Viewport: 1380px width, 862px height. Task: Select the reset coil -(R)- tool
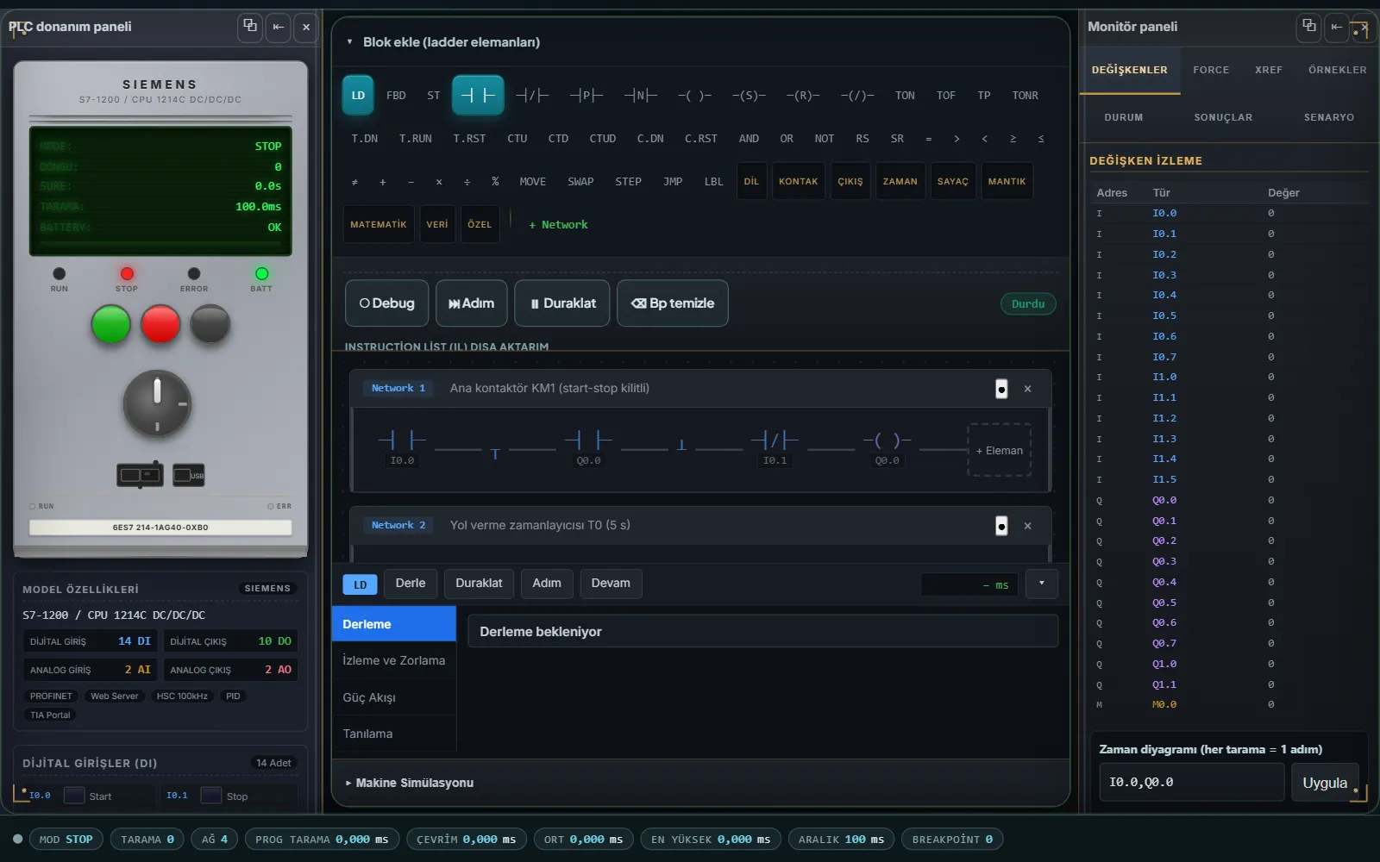tap(803, 96)
